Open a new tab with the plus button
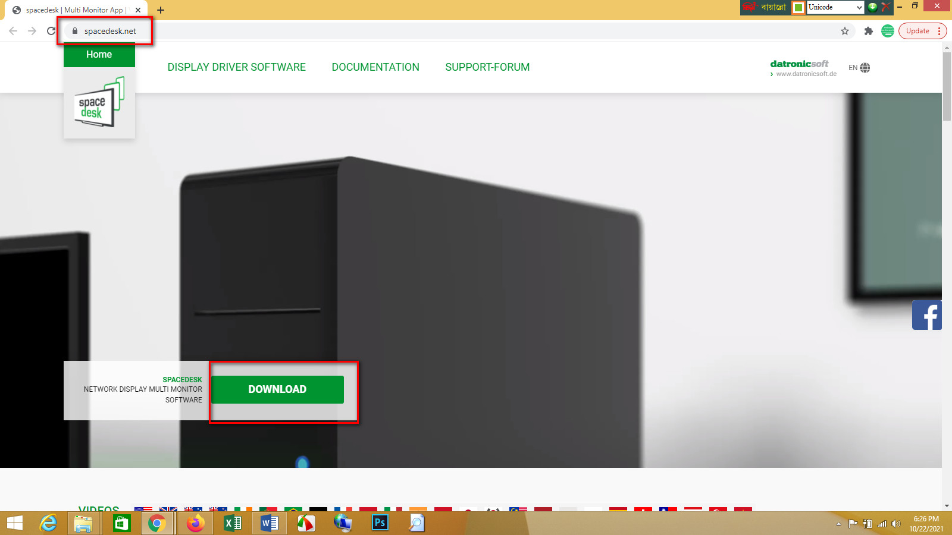The image size is (952, 535). pos(161,10)
